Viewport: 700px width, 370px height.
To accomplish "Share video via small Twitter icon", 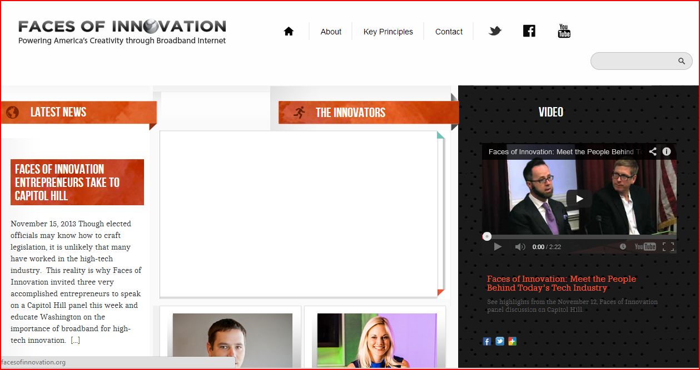I will click(500, 341).
